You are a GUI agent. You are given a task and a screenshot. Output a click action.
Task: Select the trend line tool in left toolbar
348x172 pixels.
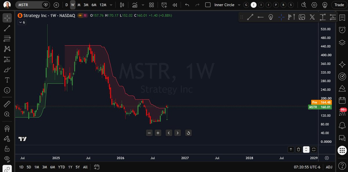tap(7, 28)
